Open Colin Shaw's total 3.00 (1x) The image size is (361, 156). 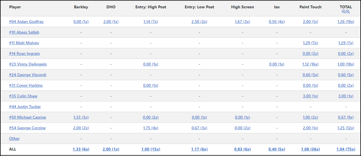point(346,96)
